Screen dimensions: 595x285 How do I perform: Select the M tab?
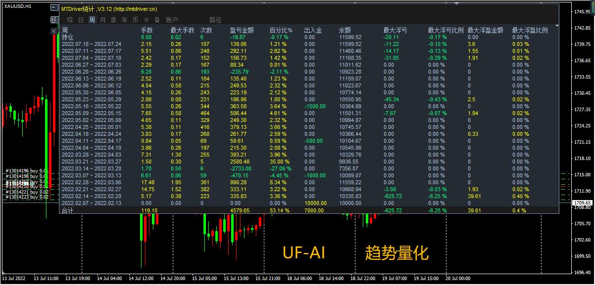146,20
